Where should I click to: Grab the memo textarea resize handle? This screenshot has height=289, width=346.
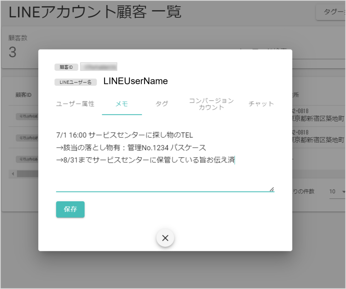tap(272, 189)
